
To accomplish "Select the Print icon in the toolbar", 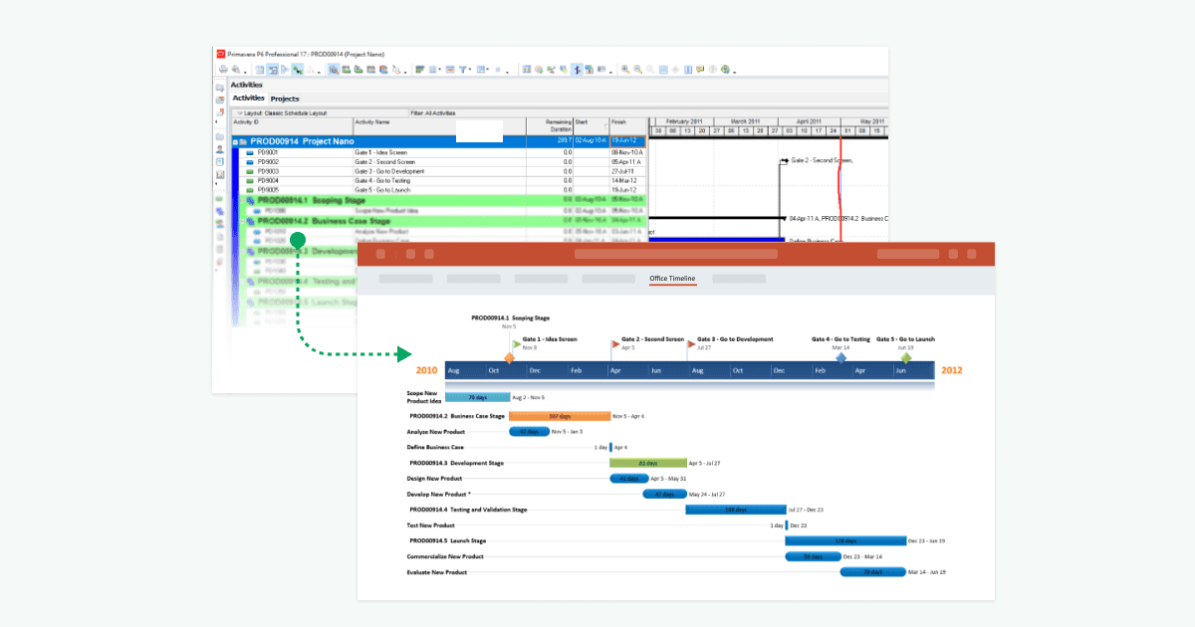I will (222, 70).
